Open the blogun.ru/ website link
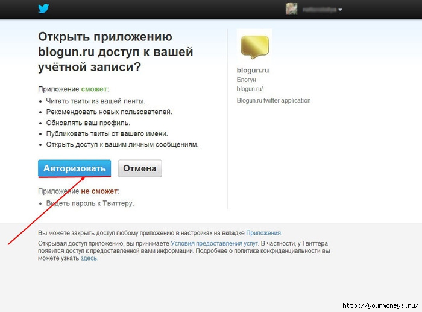Image resolution: width=422 pixels, height=312 pixels. pyautogui.click(x=250, y=89)
